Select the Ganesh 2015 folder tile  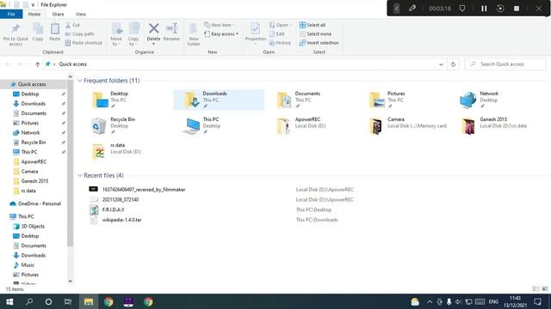click(x=496, y=126)
